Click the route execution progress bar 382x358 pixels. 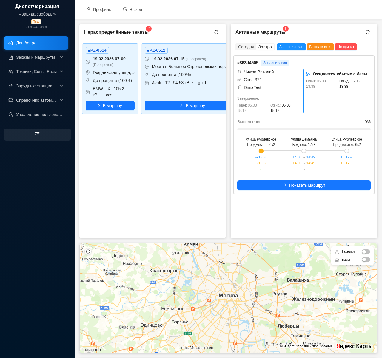(x=304, y=129)
